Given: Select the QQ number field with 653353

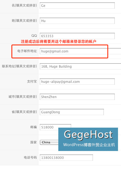Looking at the screenshot, I should click(x=77, y=36).
